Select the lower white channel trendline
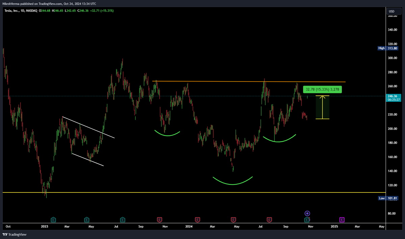The image size is (405, 239). (x=87, y=160)
